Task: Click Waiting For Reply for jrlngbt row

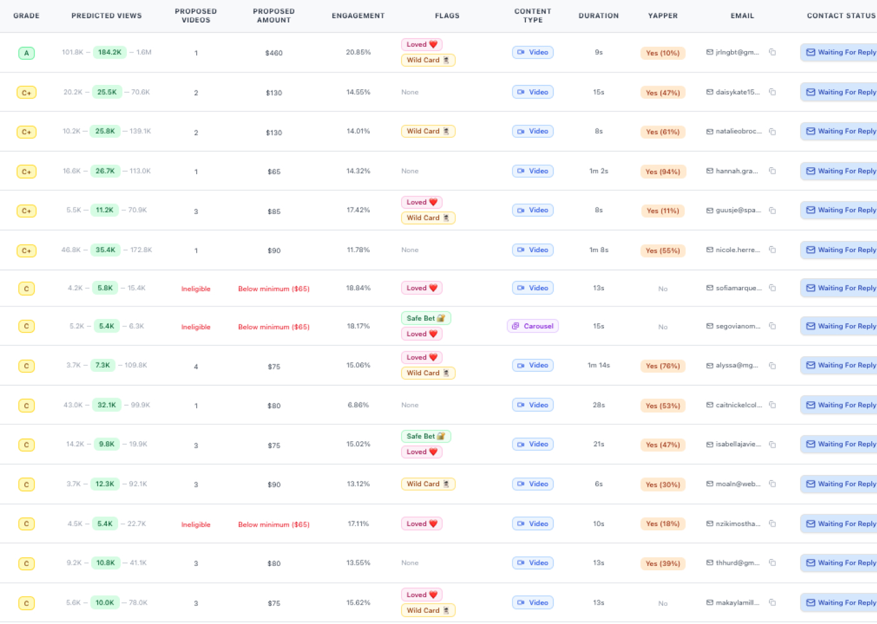Action: pyautogui.click(x=840, y=52)
